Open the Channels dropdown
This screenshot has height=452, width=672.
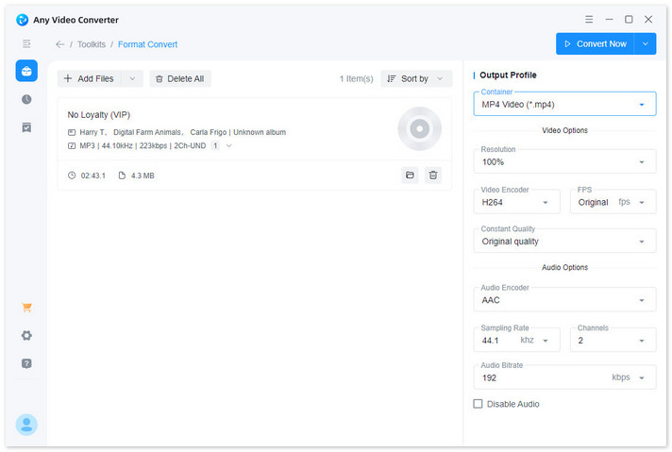pos(613,340)
